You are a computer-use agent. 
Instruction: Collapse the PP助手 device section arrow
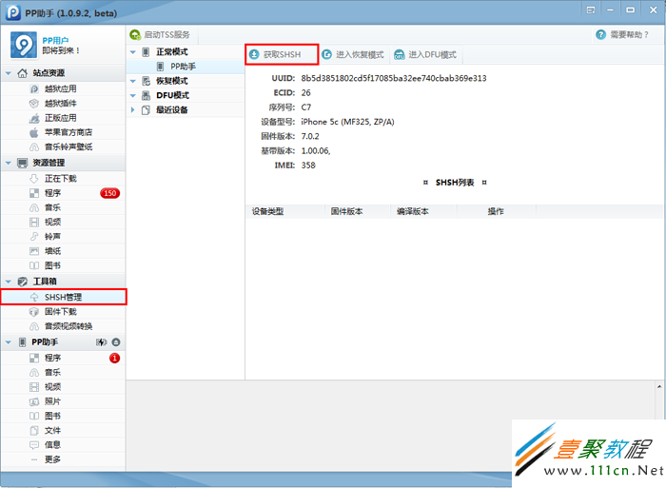click(x=8, y=342)
